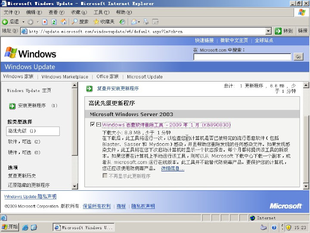Click the Forward arrow icon
Image resolution: width=310 pixels, height=233 pixels.
pos(30,22)
